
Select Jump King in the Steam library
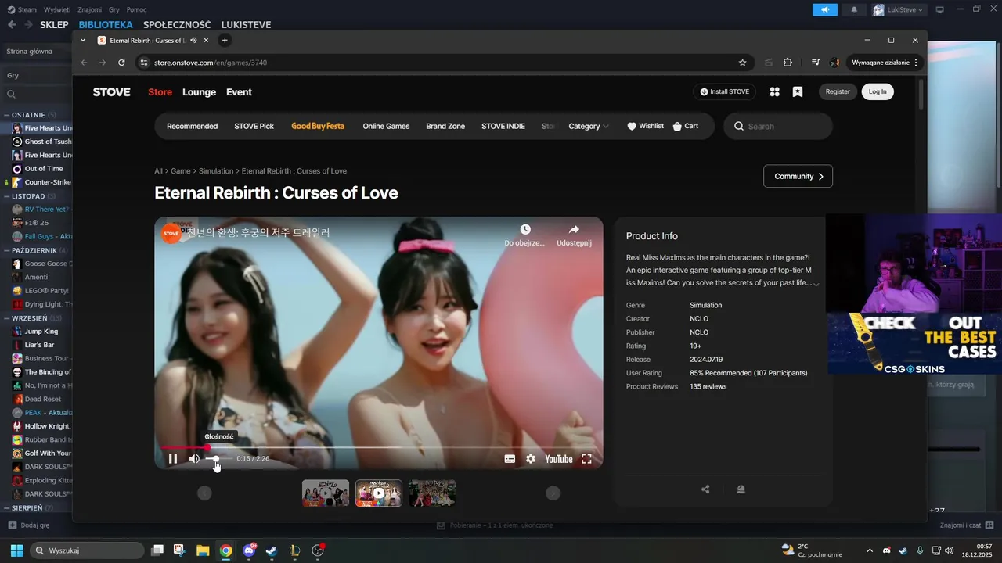(x=41, y=332)
